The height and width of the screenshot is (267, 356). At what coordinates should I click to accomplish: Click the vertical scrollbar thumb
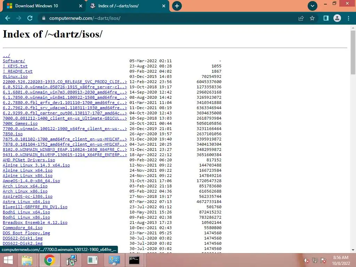pyautogui.click(x=353, y=52)
